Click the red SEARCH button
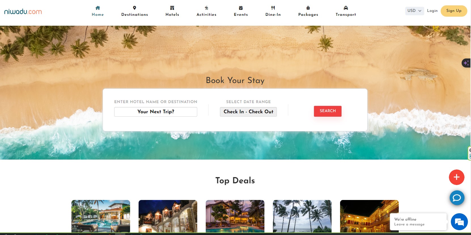The width and height of the screenshot is (471, 235). 328,111
